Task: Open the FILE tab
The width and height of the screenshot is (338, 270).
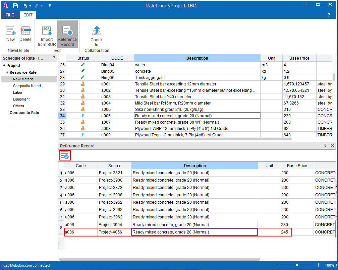Action: pos(10,15)
